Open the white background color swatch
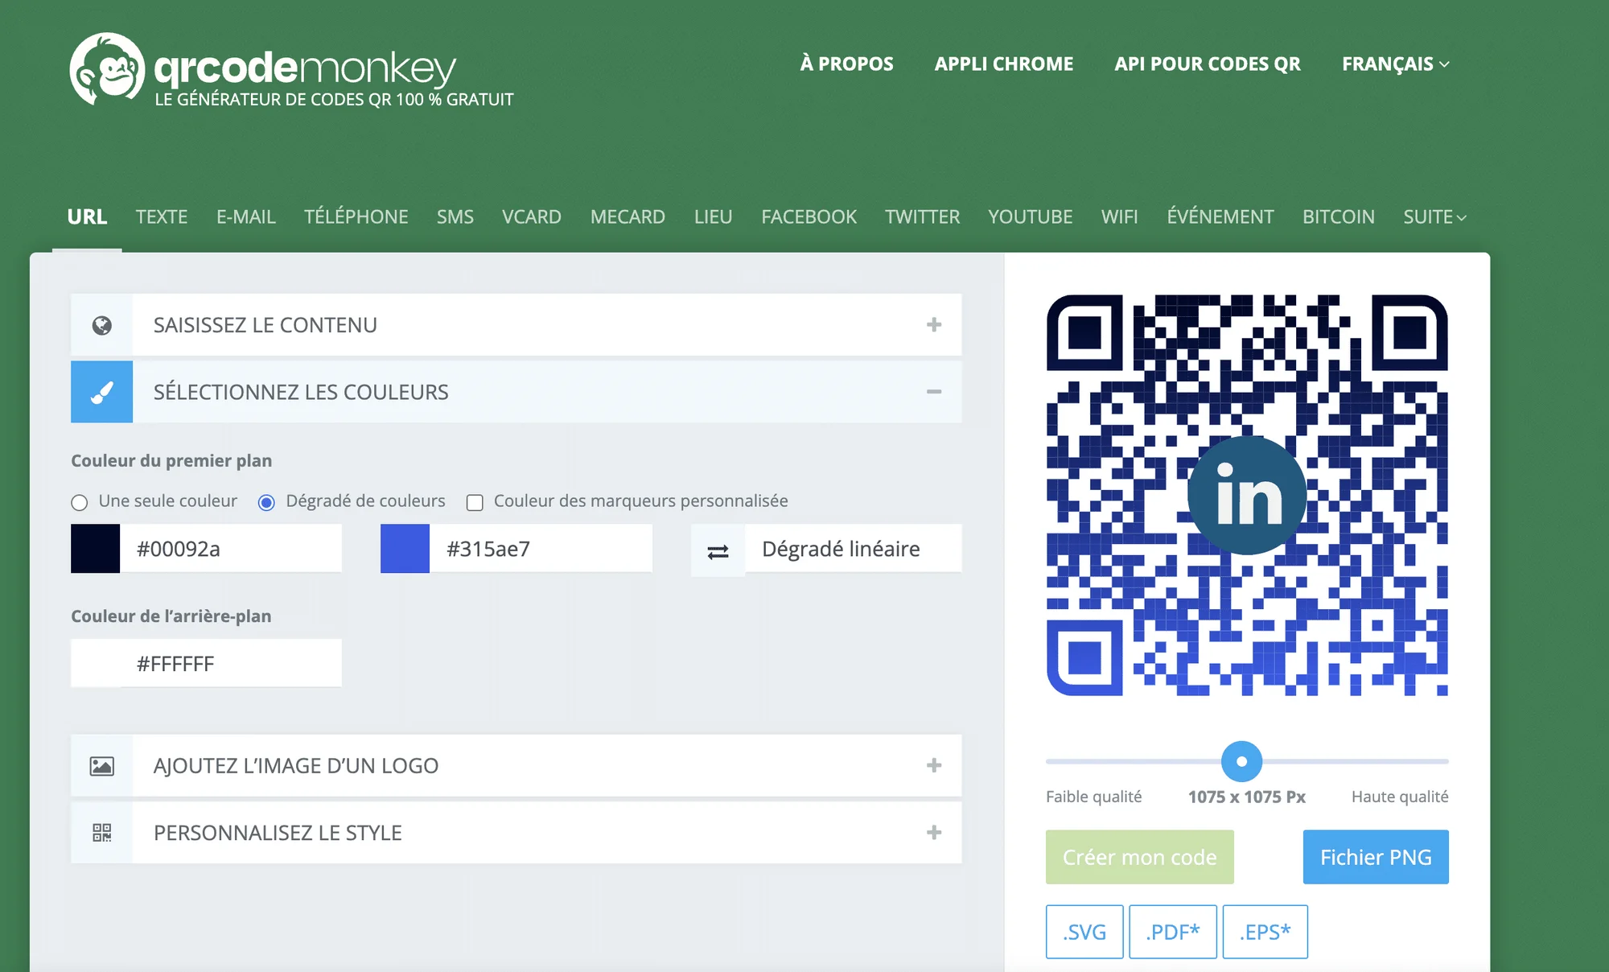This screenshot has height=972, width=1609. 96,664
